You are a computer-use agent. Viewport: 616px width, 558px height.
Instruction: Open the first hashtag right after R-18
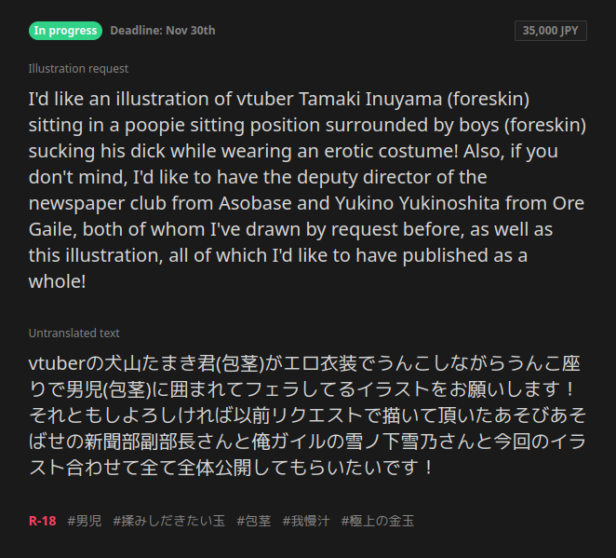pos(85,522)
